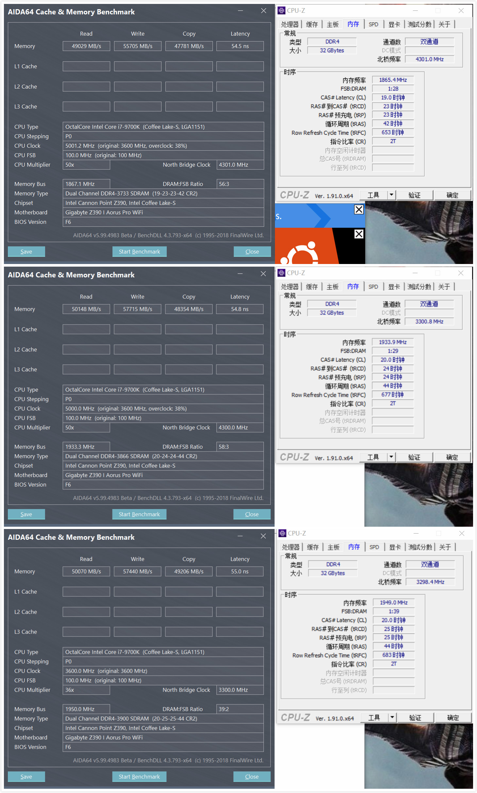Image resolution: width=477 pixels, height=793 pixels.
Task: Close the AIDA64 window showing DDR4-3733 via title bar X
Action: (x=264, y=11)
